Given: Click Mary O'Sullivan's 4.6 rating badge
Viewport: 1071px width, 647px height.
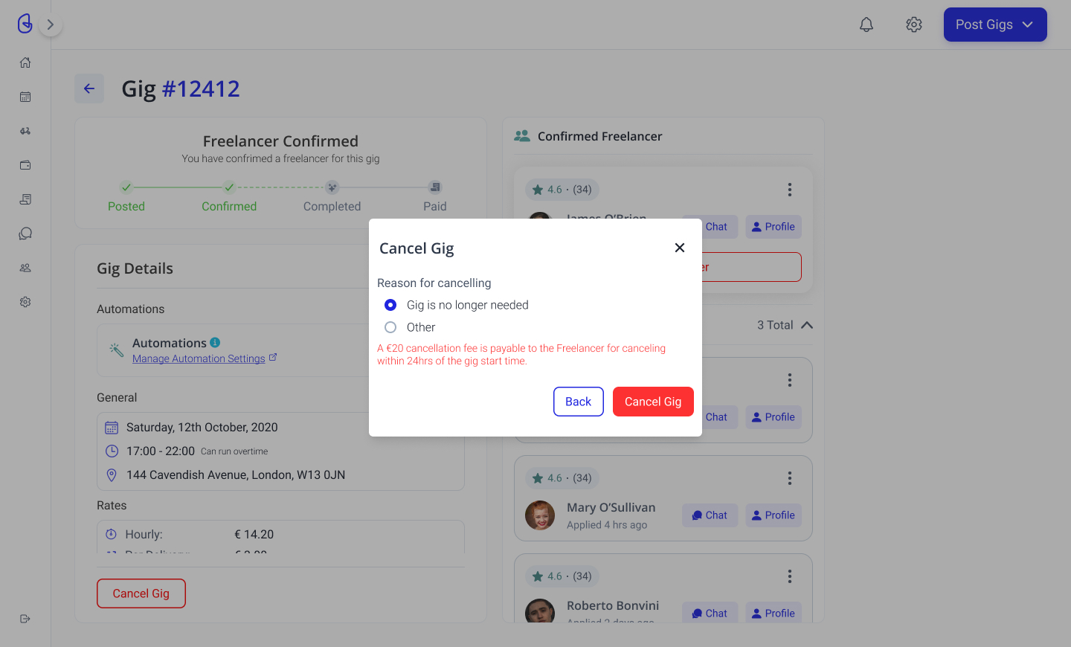Looking at the screenshot, I should [562, 478].
